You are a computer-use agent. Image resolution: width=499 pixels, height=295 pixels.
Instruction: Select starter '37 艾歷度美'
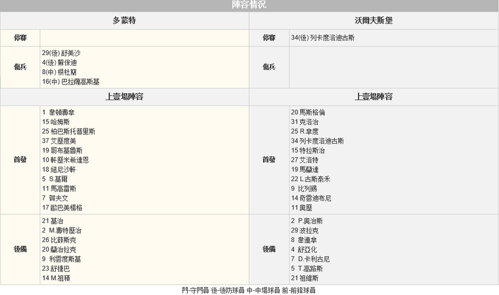click(59, 141)
